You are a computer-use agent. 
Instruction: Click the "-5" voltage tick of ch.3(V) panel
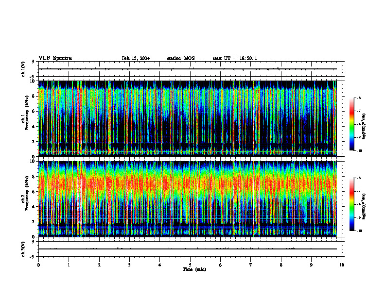click(x=32, y=257)
